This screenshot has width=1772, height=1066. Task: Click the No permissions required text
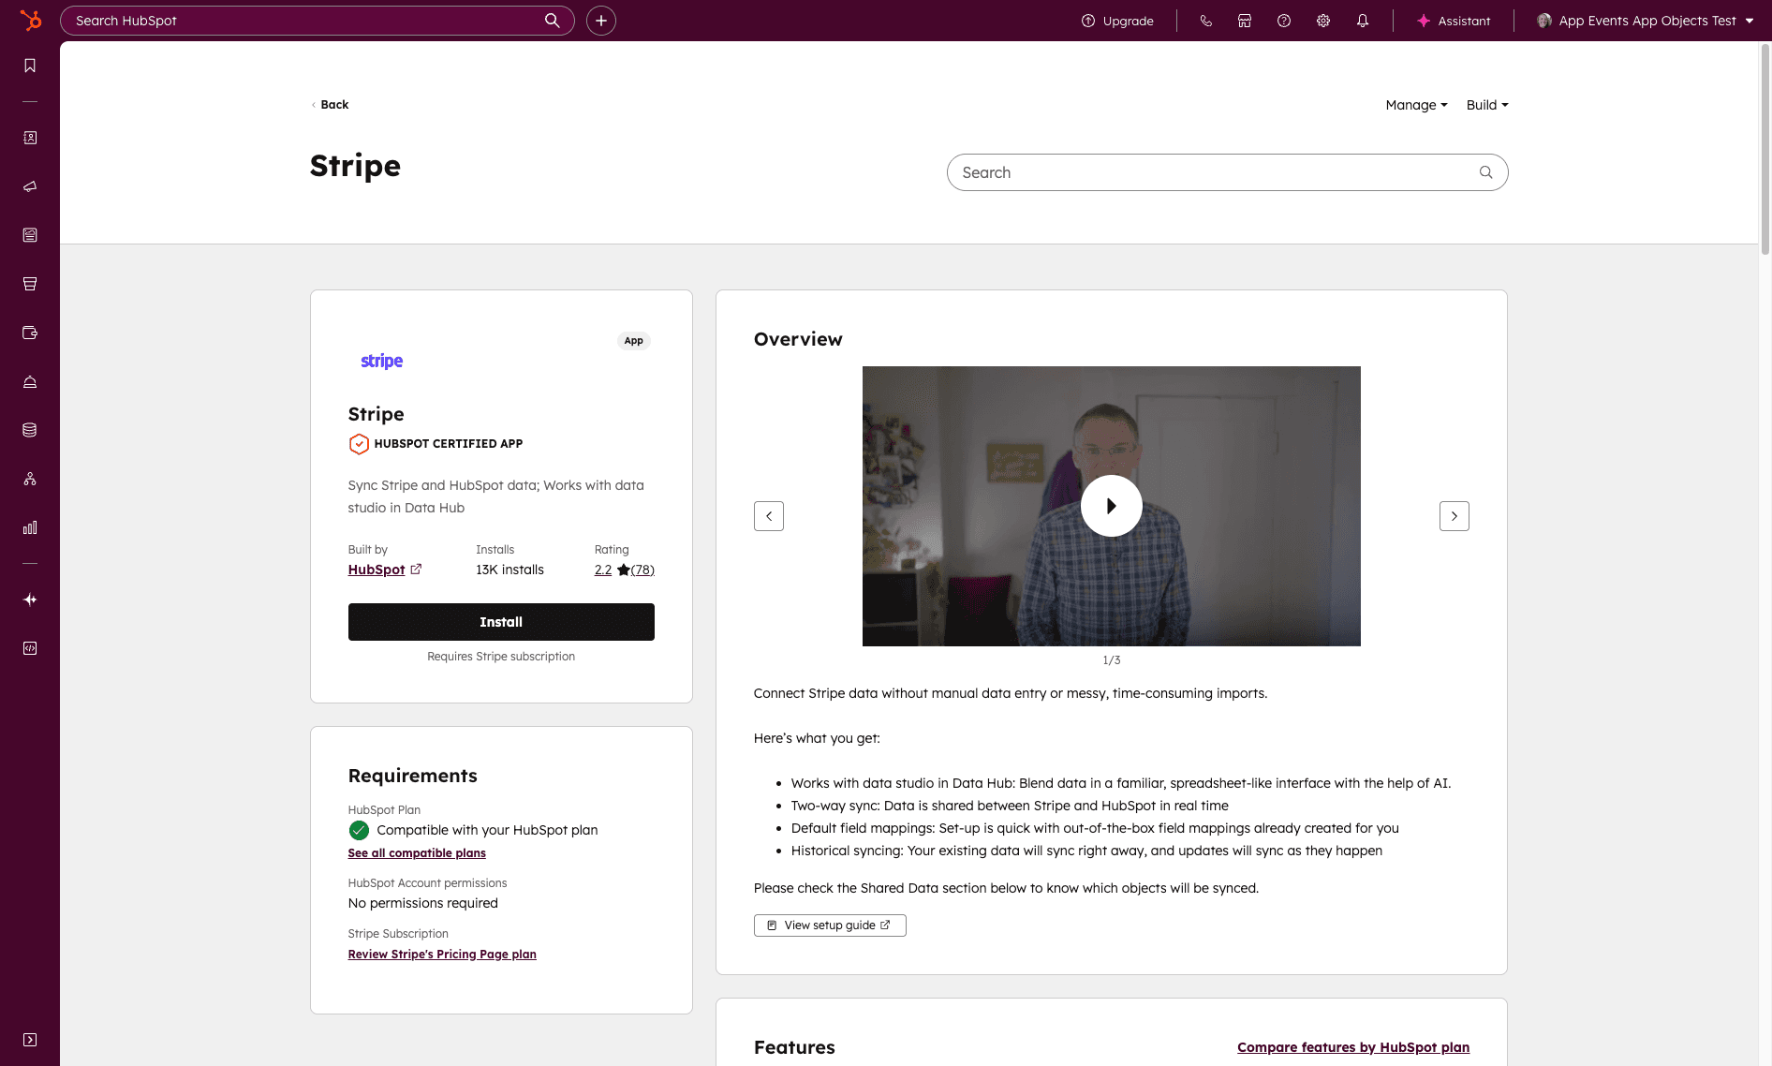[x=423, y=903]
